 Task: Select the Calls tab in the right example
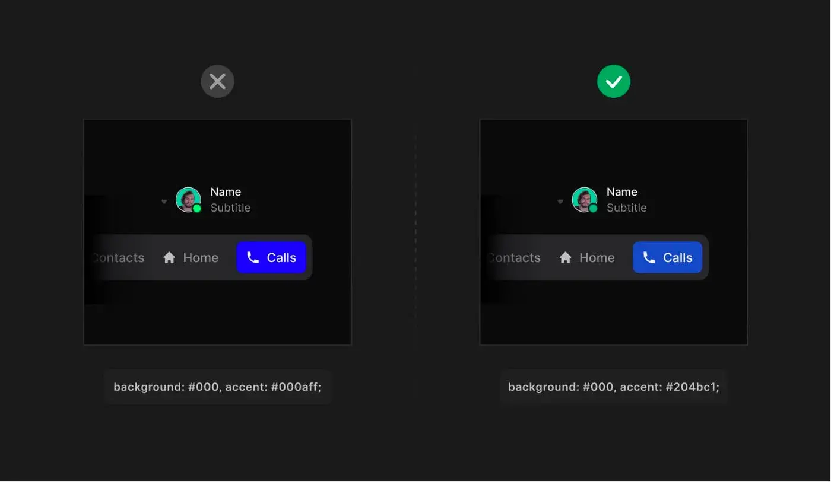[667, 257]
